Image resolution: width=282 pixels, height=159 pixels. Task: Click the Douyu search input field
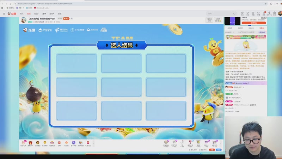(x=219, y=13)
